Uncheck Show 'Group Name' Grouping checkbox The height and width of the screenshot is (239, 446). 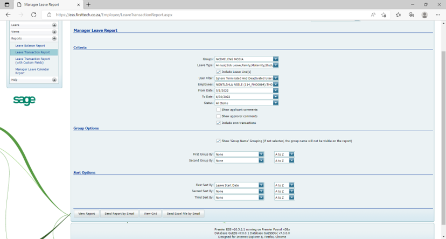(x=218, y=141)
